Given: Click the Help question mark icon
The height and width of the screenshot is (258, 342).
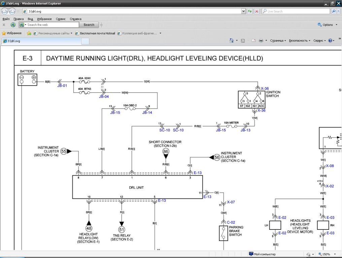Looking at the screenshot, I should coord(330,41).
